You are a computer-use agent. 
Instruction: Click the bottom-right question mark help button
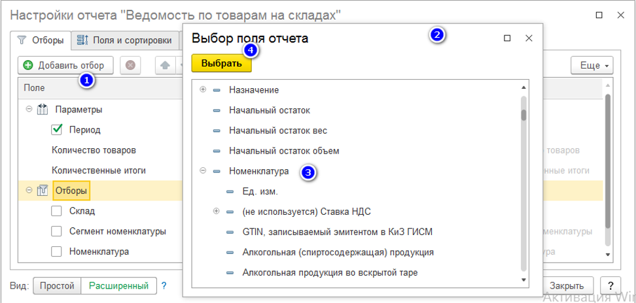pyautogui.click(x=610, y=286)
